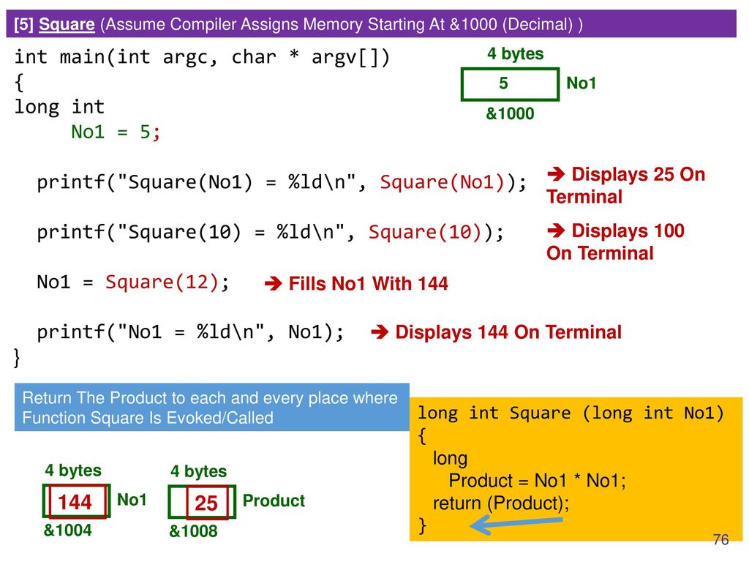
Task: Click the memory box containing 5
Action: pos(510,84)
